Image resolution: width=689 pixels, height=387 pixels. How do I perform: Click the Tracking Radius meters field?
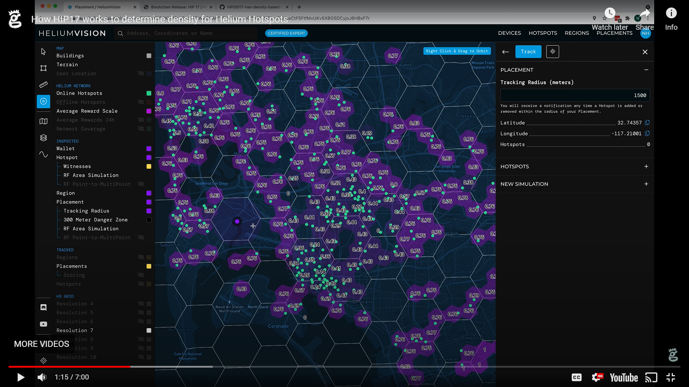click(x=575, y=95)
